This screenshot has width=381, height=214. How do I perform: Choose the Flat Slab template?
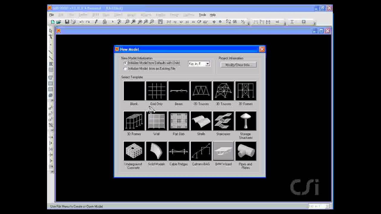pyautogui.click(x=179, y=121)
